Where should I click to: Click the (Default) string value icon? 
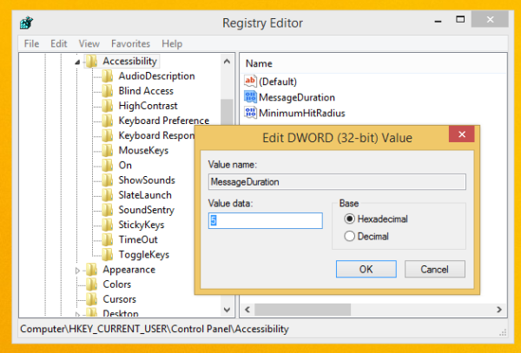[x=250, y=82]
